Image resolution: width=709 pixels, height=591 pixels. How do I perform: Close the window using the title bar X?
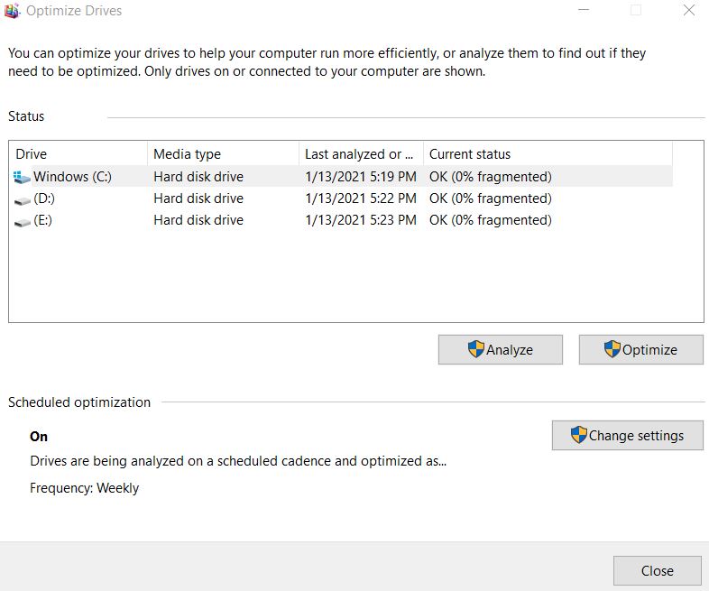(688, 10)
